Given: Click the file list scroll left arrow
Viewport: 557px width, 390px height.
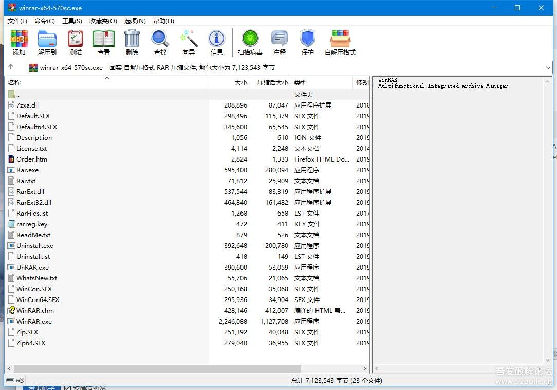Looking at the screenshot, I should click(x=9, y=369).
